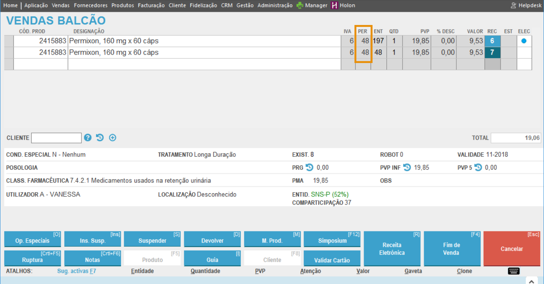Open PRG price history icon

coord(309,168)
